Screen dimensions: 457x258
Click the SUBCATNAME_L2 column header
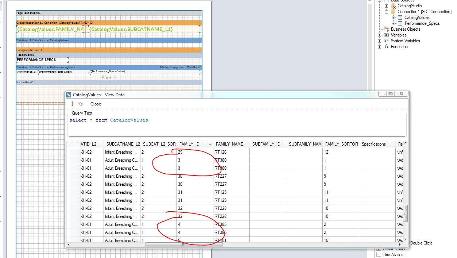tap(122, 144)
